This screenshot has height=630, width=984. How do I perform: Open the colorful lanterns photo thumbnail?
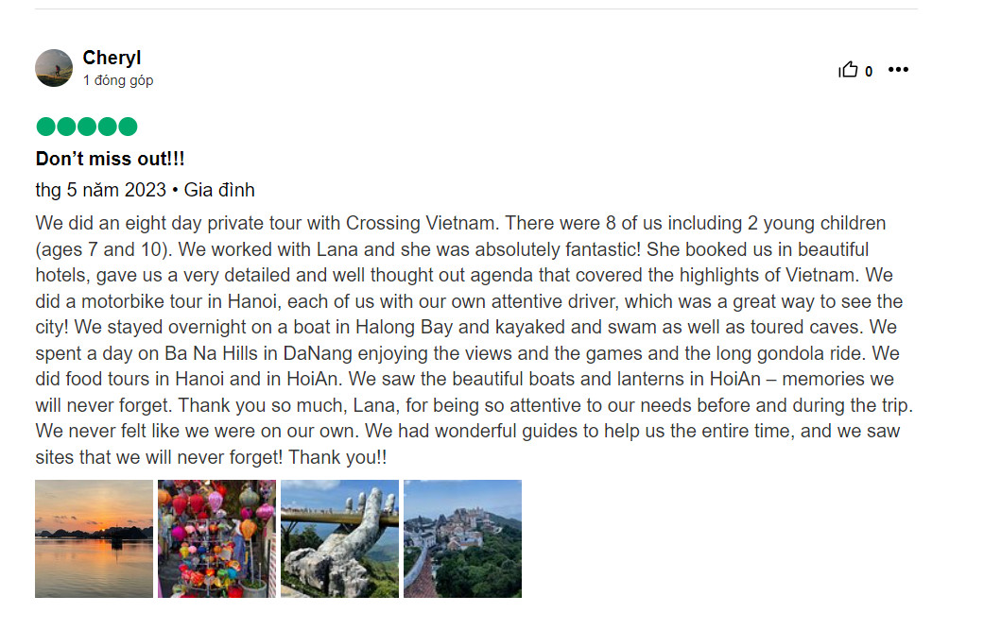coord(216,538)
